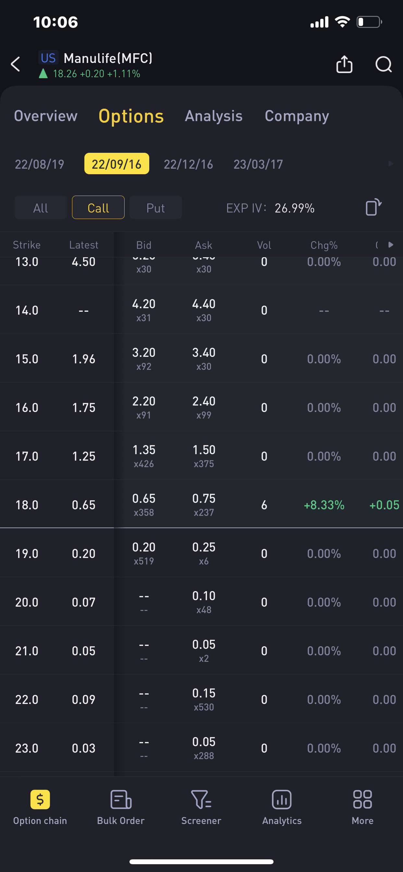Open the Company tab
This screenshot has height=872, width=403.
click(297, 116)
